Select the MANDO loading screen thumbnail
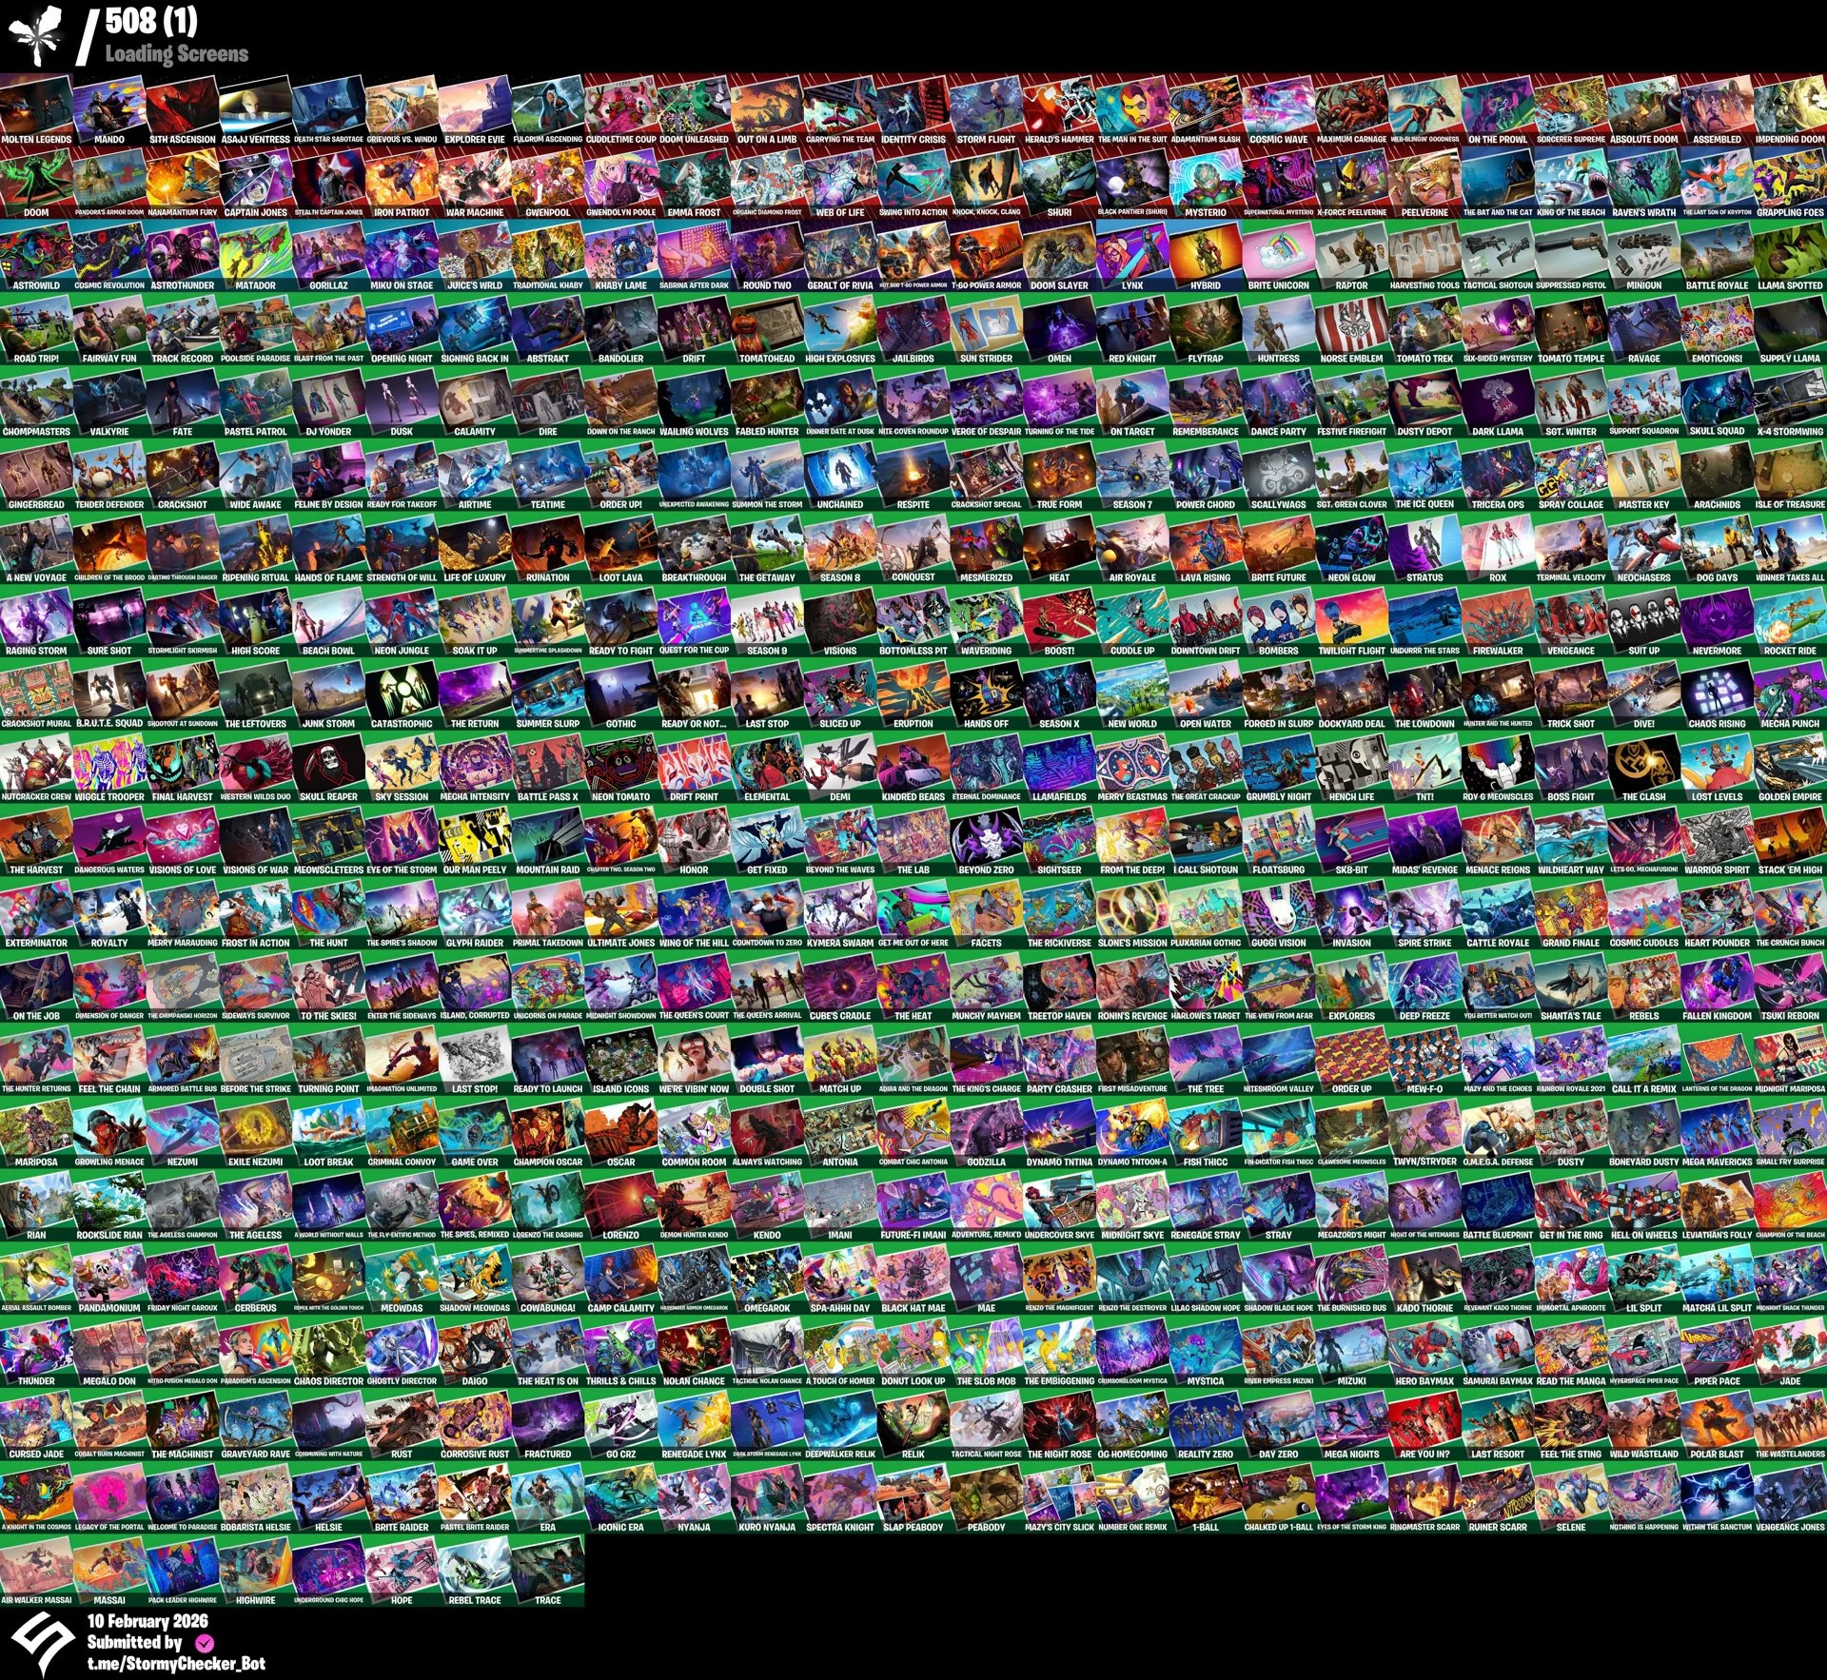The height and width of the screenshot is (1680, 1827). pyautogui.click(x=109, y=107)
